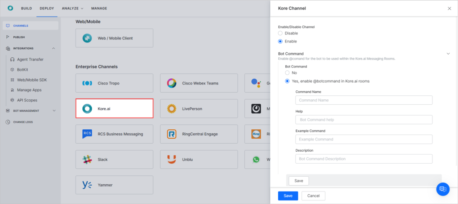This screenshot has width=458, height=204.
Task: Choose the LivePerson channel icon
Action: [x=171, y=108]
